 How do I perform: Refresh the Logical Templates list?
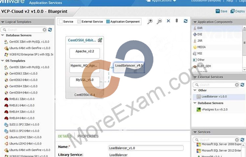click(x=50, y=30)
